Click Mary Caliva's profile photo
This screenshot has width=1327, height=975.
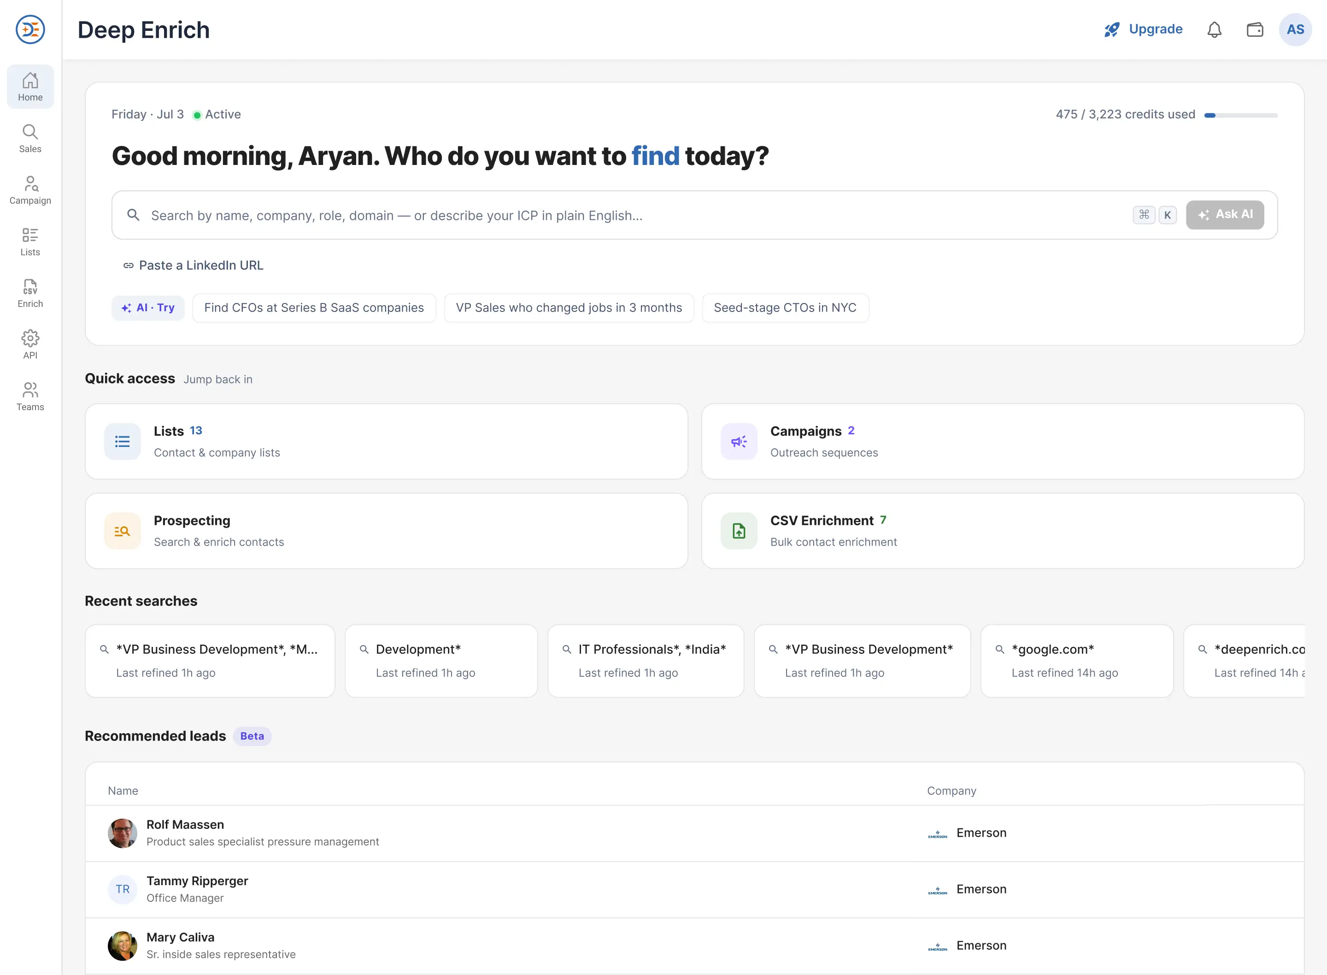click(x=122, y=946)
